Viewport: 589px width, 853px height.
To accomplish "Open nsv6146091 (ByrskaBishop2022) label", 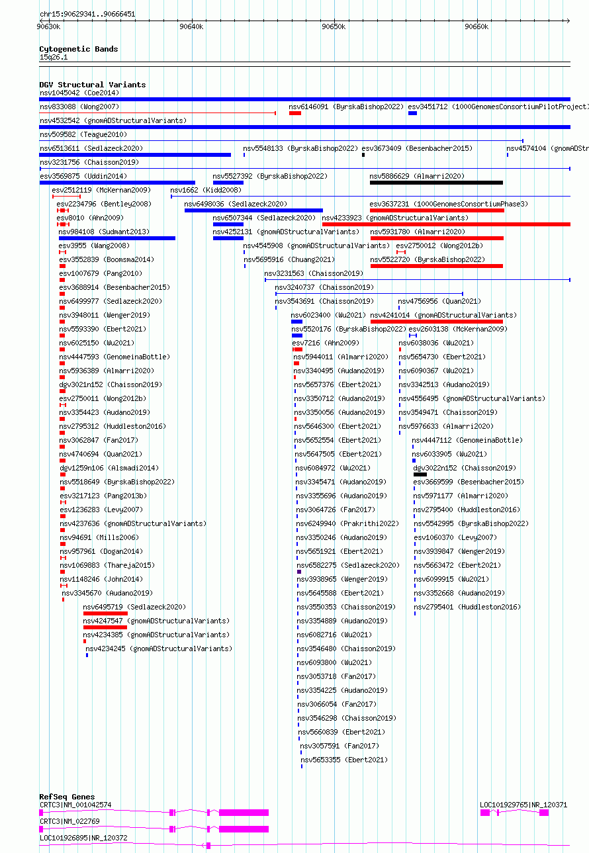I will tap(346, 107).
